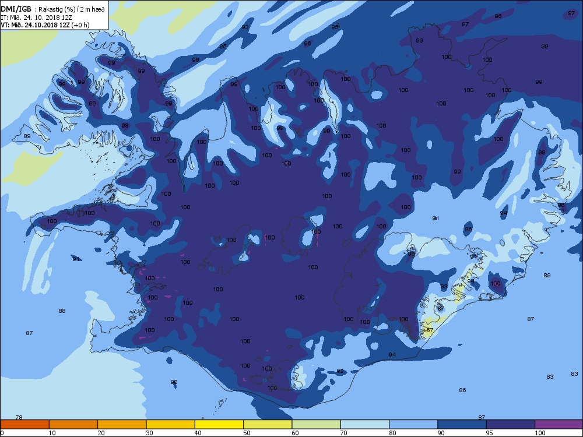This screenshot has height=437, width=583.
Task: Pick the light green 60–70 legend swatch
Action: click(x=317, y=424)
